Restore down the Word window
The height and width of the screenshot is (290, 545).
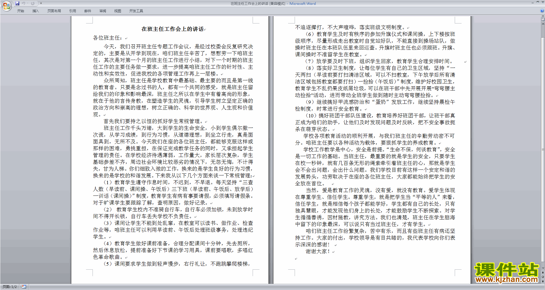[538, 3]
